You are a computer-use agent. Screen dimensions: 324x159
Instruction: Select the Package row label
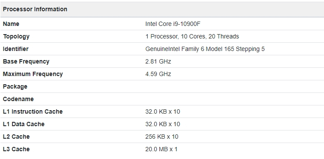pyautogui.click(x=15, y=87)
